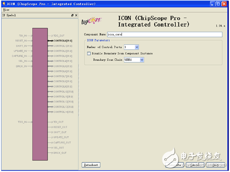
Task: Maximize the ICON window
Action: 218,4
